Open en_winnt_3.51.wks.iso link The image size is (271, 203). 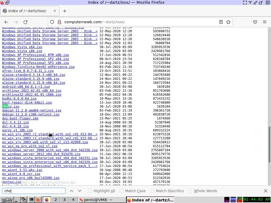[22, 170]
